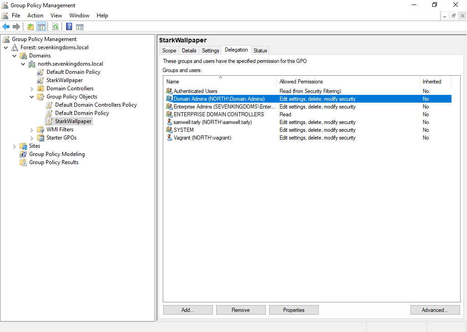This screenshot has height=332, width=467.
Task: Switch to the Settings tab
Action: pyautogui.click(x=211, y=51)
